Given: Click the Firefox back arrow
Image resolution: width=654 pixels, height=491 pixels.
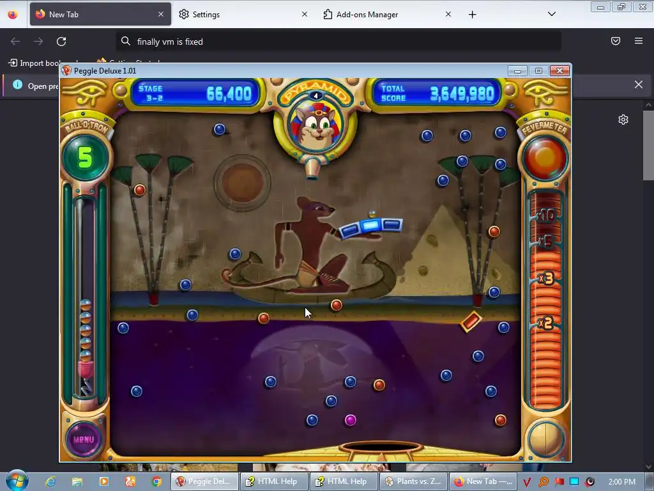Looking at the screenshot, I should pos(15,42).
